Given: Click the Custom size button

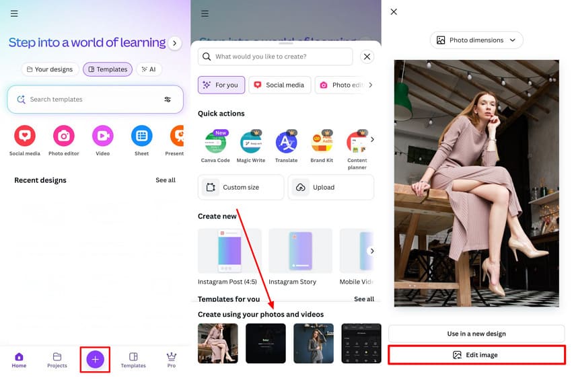Looking at the screenshot, I should tap(241, 188).
